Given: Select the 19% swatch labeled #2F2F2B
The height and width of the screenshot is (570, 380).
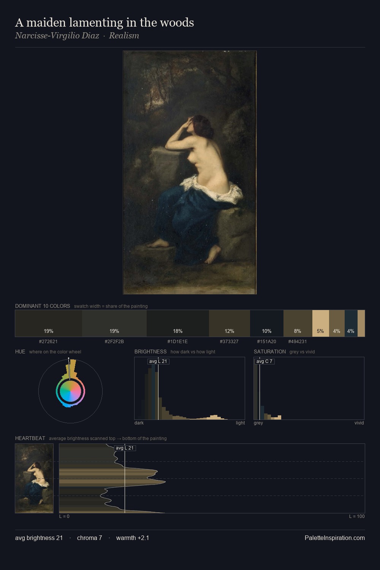Looking at the screenshot, I should point(114,323).
